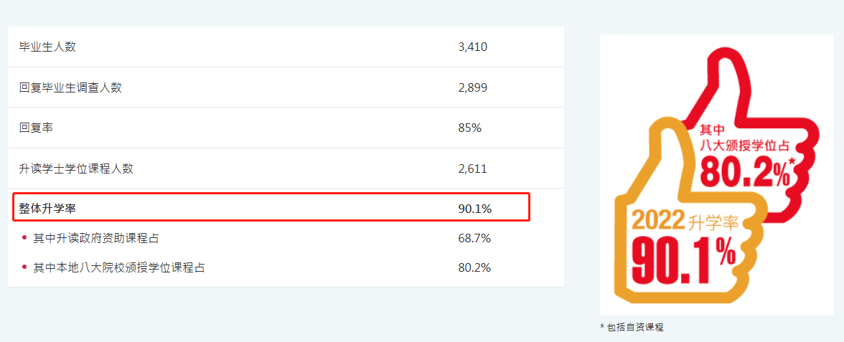
Task: Click the 3,410 graduates value
Action: 472,47
